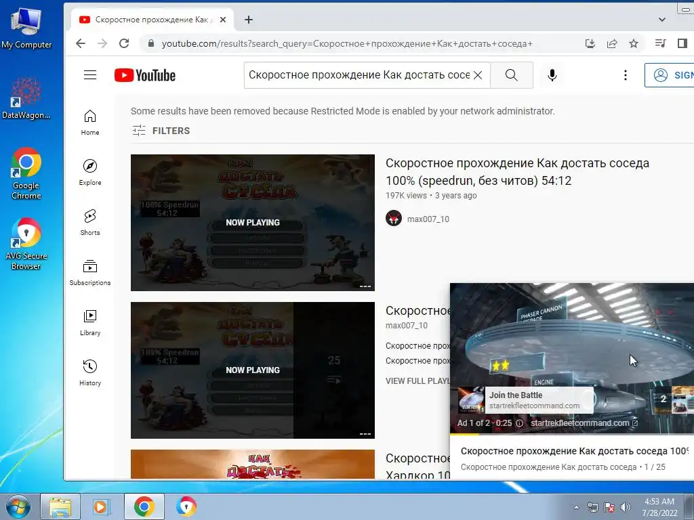
Task: Start voice search with microphone
Action: click(x=552, y=75)
